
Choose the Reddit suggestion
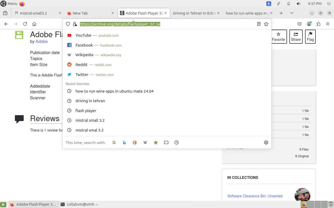(167, 65)
